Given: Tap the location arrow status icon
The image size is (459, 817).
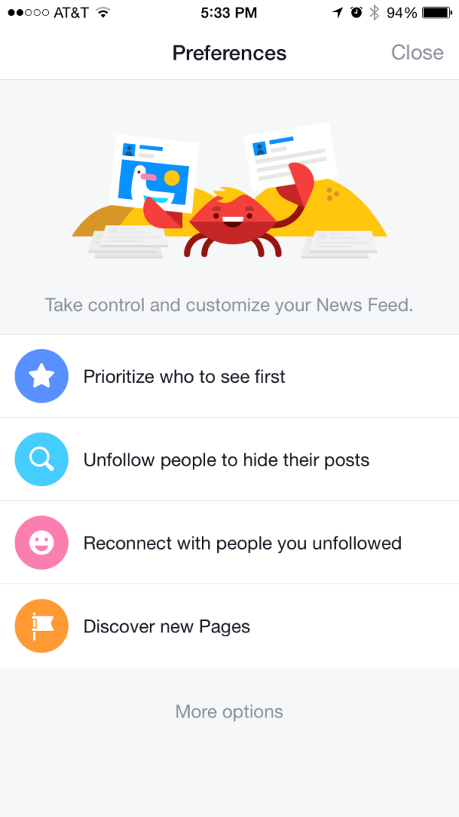Looking at the screenshot, I should [337, 13].
